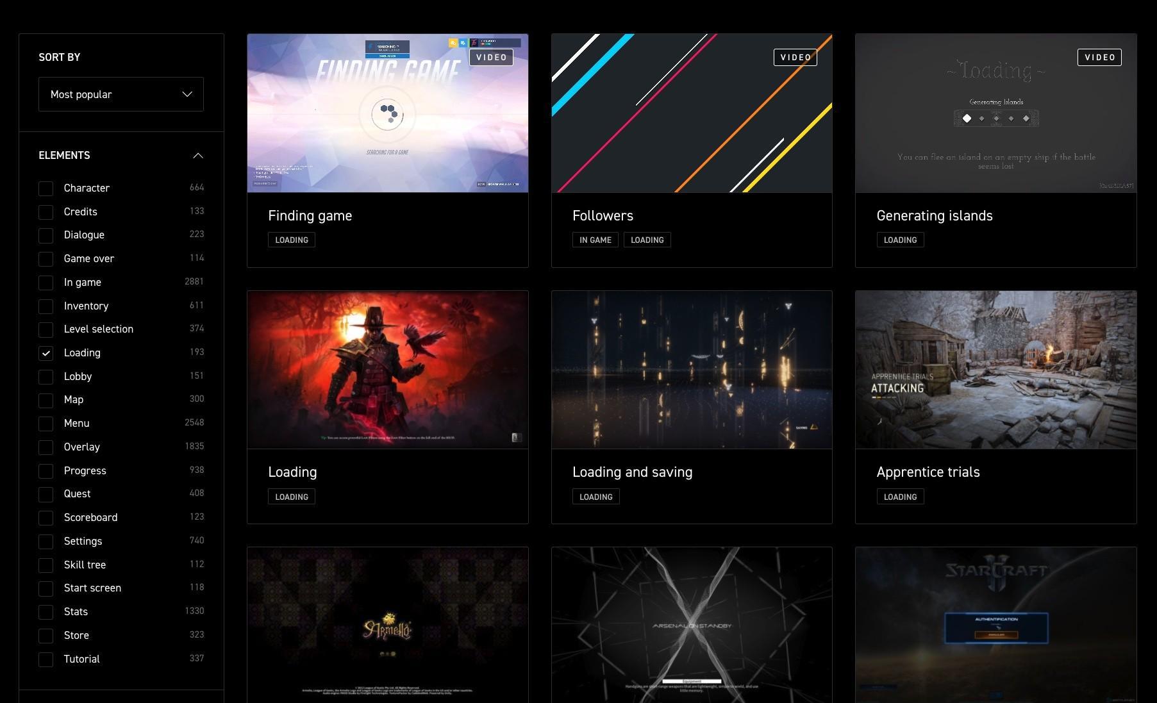Click the In Game tag under Followers

tap(595, 240)
